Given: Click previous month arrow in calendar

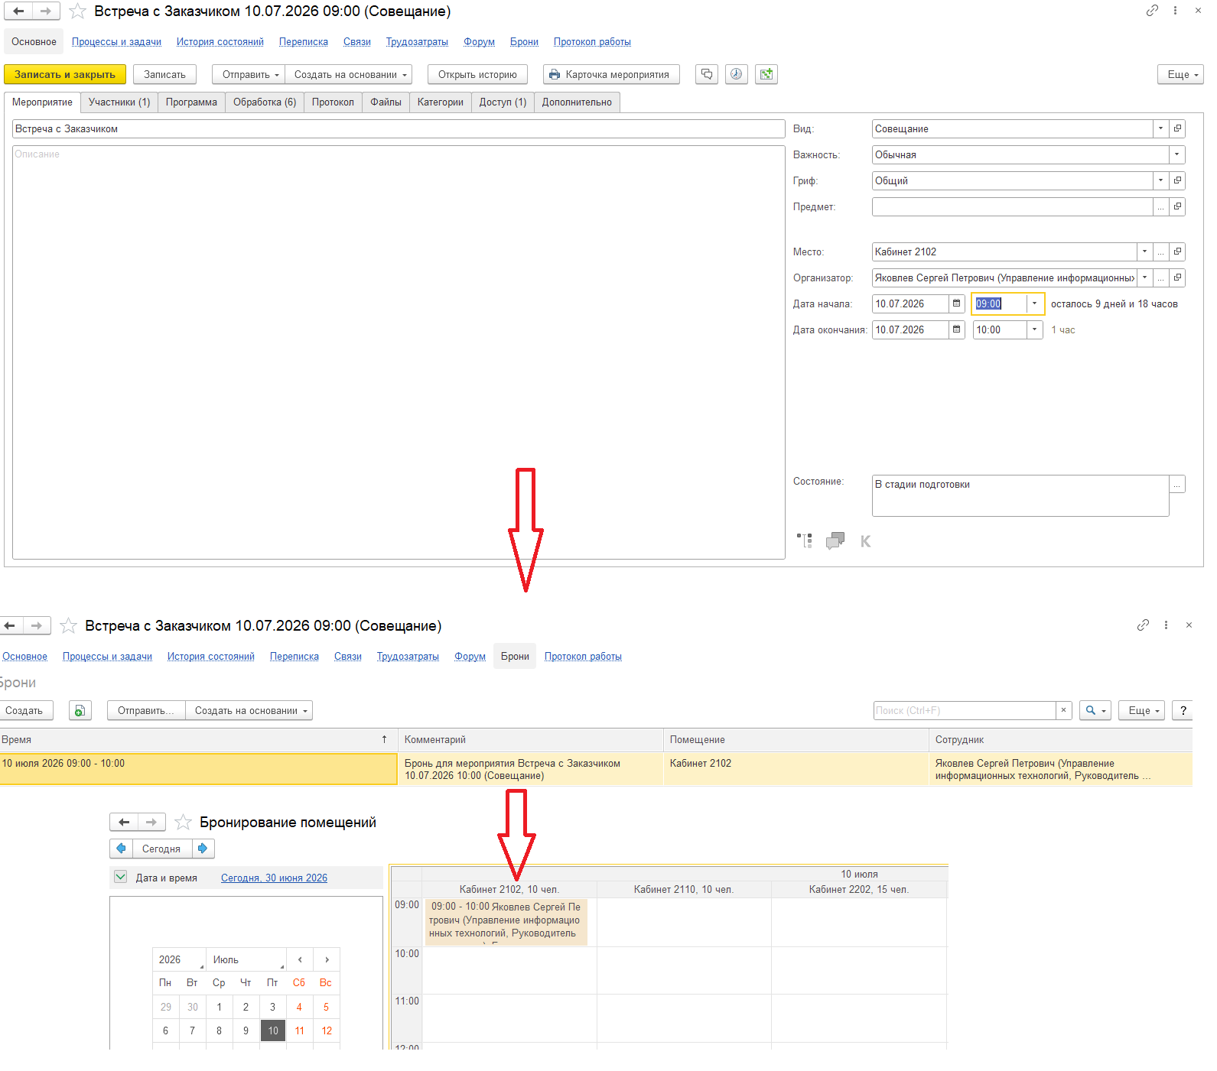Looking at the screenshot, I should tap(300, 959).
